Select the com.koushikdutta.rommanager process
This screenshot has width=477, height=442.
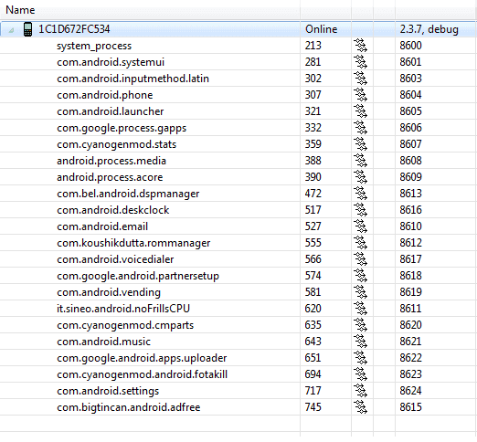click(x=133, y=243)
